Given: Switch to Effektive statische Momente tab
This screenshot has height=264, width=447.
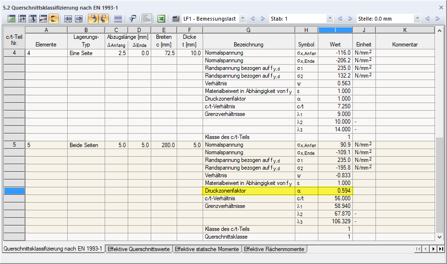Looking at the screenshot, I should point(206,249).
